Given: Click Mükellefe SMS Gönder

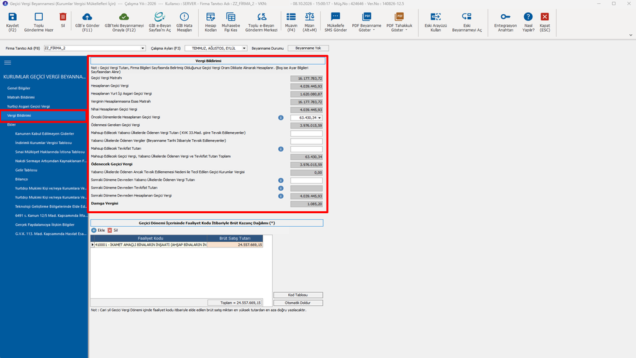Looking at the screenshot, I should pos(335,22).
